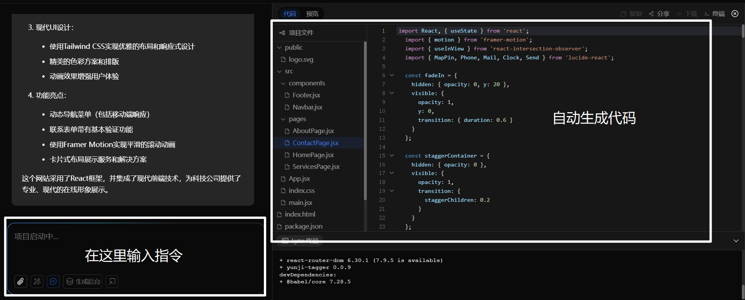745x300 pixels.
Task: Click the 下载 download code button
Action: pyautogui.click(x=687, y=14)
